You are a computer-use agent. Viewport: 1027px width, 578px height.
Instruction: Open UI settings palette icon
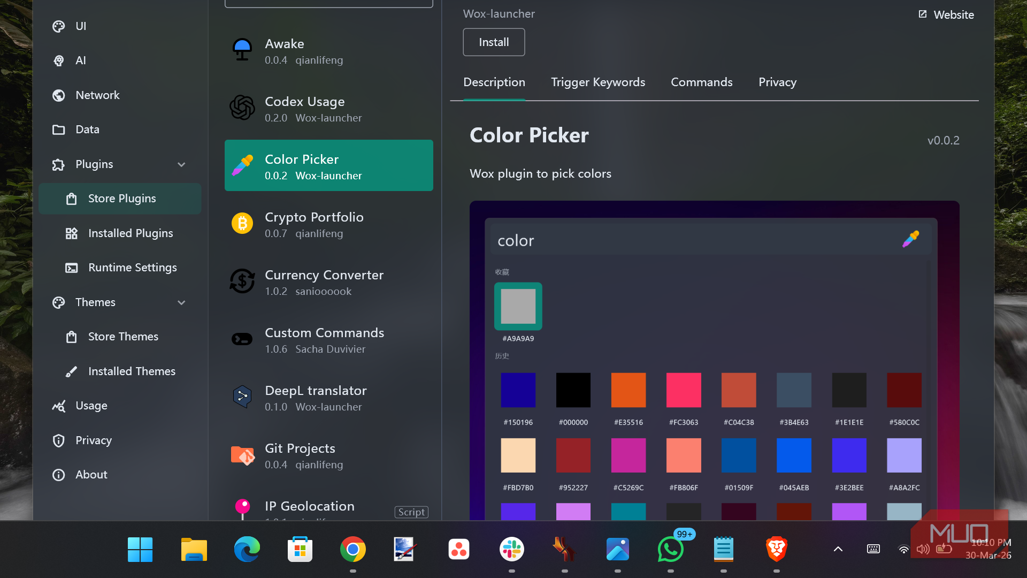59,26
